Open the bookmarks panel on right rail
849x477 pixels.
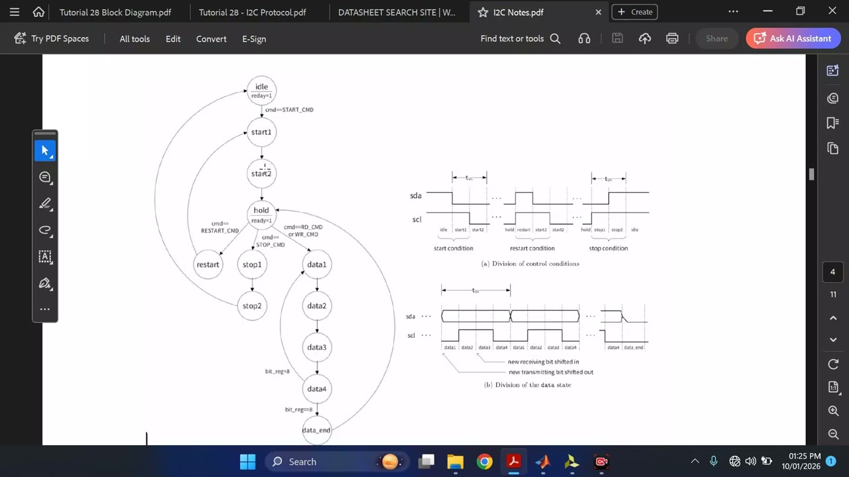pos(833,123)
